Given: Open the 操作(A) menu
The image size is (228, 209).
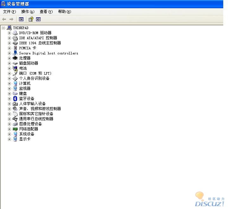Looking at the screenshot, I should tap(28, 12).
